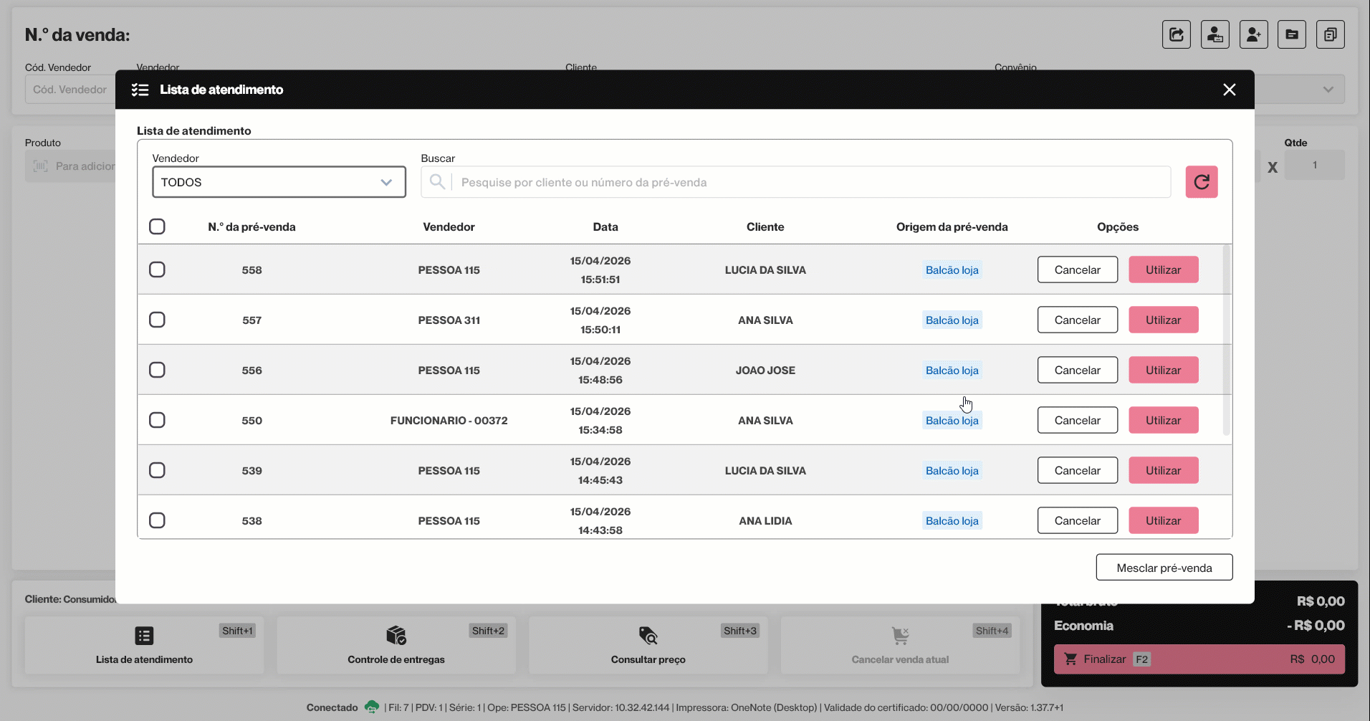
Task: Click the add client person-plus icon
Action: coord(1254,34)
